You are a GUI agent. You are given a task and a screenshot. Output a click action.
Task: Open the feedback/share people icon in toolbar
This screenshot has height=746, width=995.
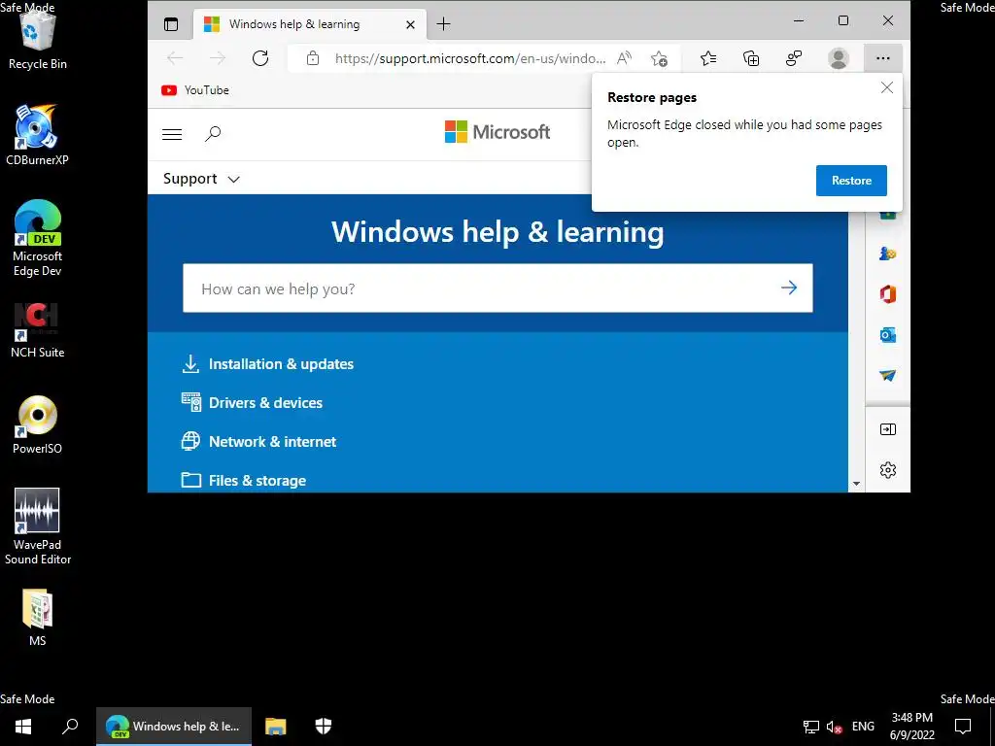click(794, 58)
